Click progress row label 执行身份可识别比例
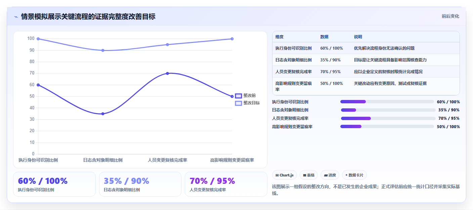 pos(290,102)
